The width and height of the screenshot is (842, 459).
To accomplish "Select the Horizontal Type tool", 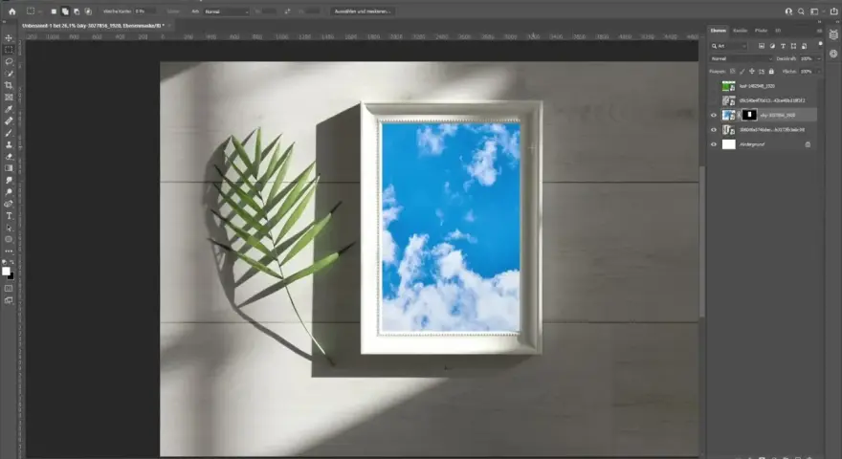I will tap(9, 216).
